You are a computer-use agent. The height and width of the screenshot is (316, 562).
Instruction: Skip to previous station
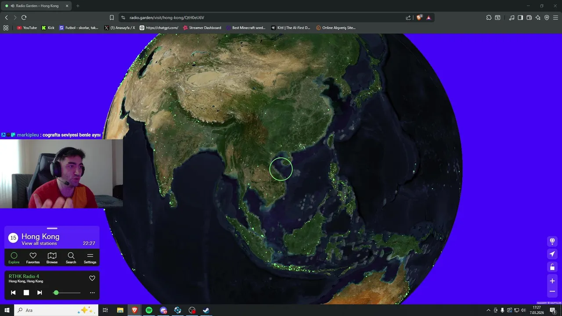pos(13,292)
